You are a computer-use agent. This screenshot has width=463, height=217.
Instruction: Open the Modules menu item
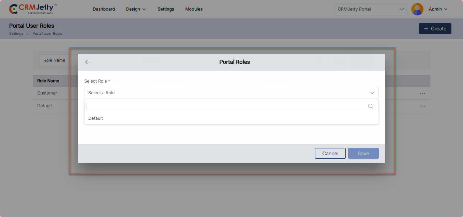tap(194, 9)
